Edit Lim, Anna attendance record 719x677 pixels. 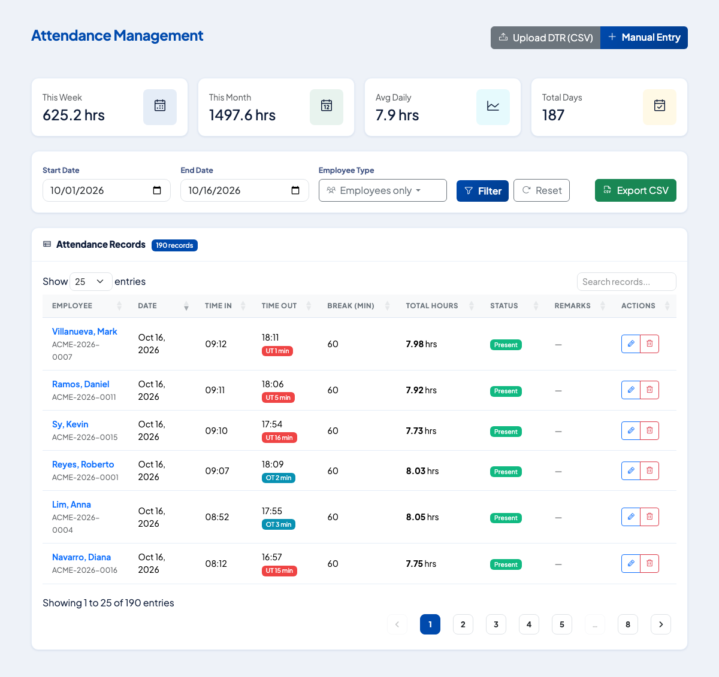point(631,517)
